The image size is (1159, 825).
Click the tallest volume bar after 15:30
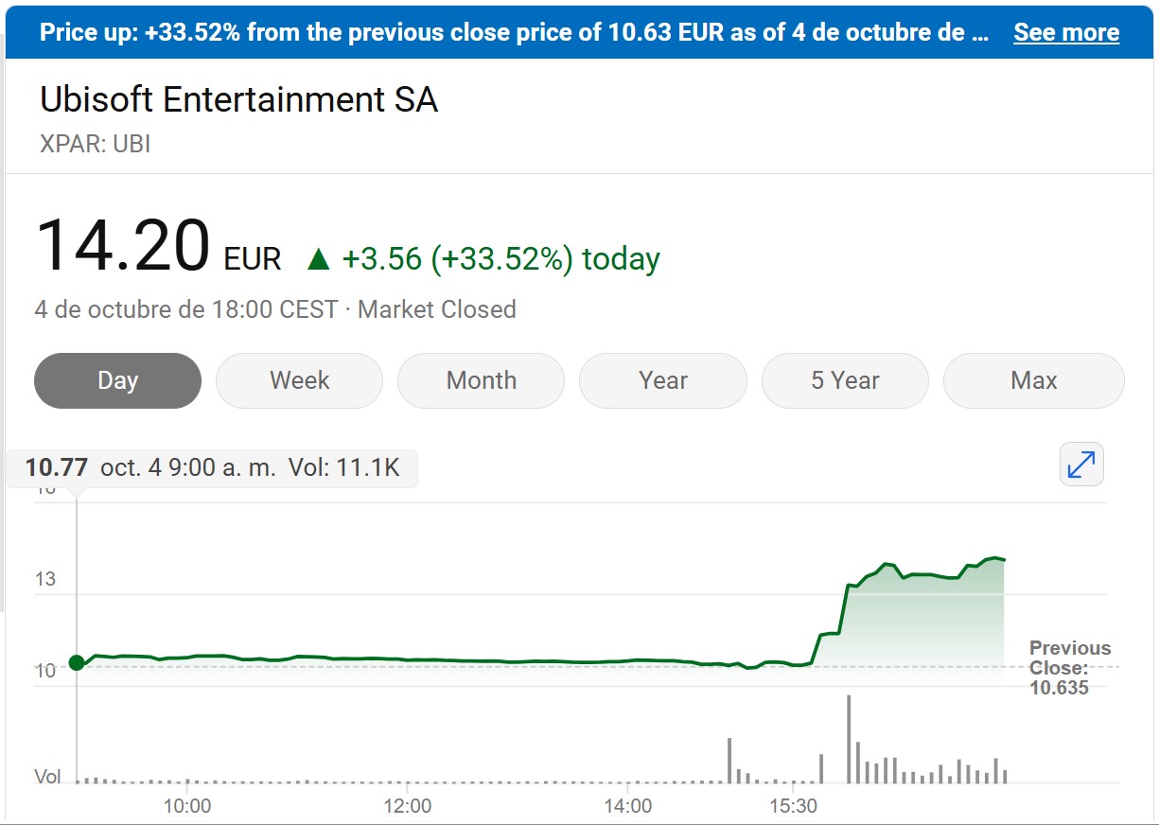pos(849,739)
